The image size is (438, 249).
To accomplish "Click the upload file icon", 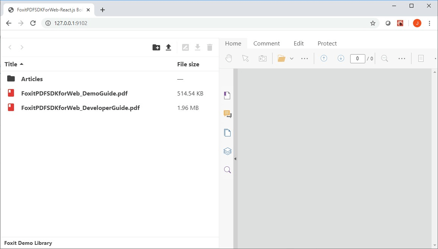I will 168,47.
